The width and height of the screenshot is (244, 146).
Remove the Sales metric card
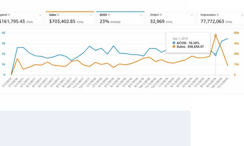pyautogui.click(x=91, y=15)
